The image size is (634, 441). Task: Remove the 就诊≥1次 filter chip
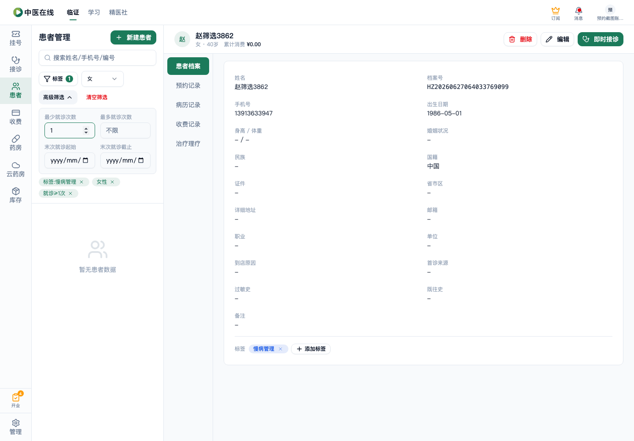click(x=70, y=193)
